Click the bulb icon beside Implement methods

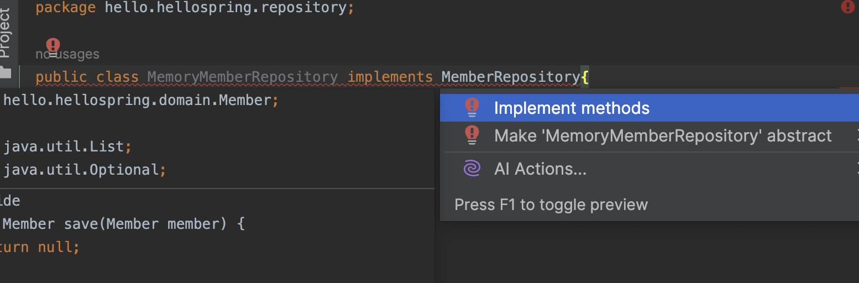point(472,107)
